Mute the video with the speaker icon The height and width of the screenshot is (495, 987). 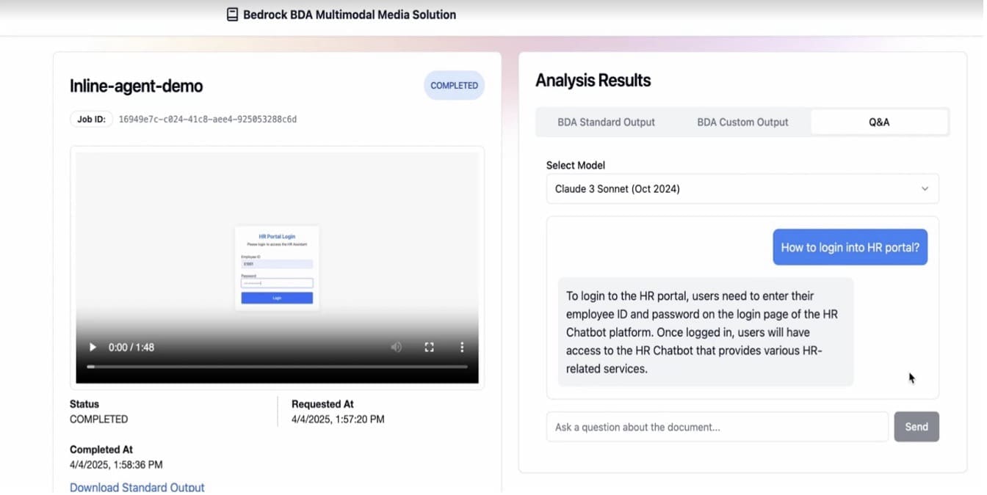tap(396, 347)
